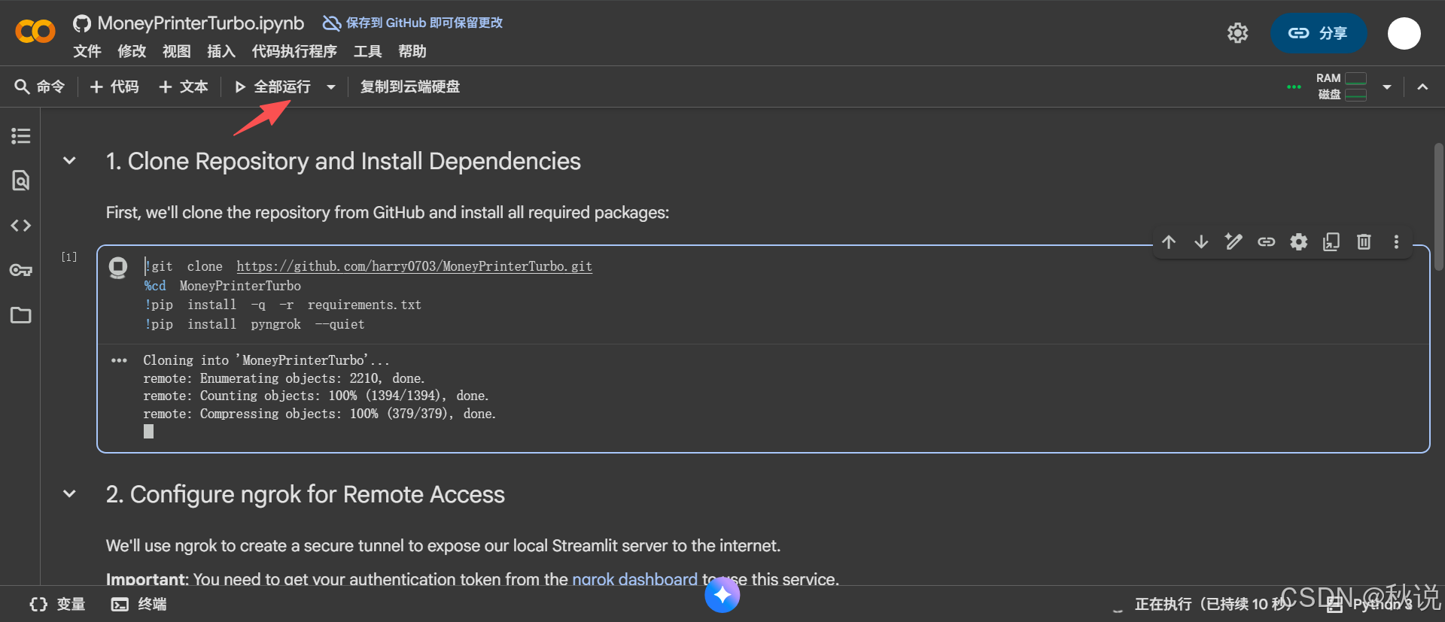Open the 全部运行 dropdown arrow
This screenshot has height=622, width=1445.
point(331,87)
